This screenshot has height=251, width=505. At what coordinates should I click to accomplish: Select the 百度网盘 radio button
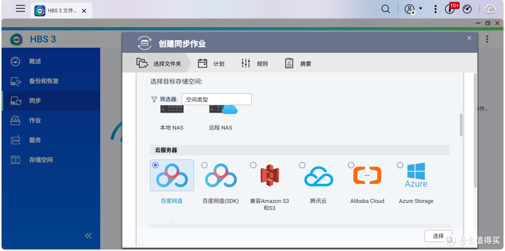point(156,165)
